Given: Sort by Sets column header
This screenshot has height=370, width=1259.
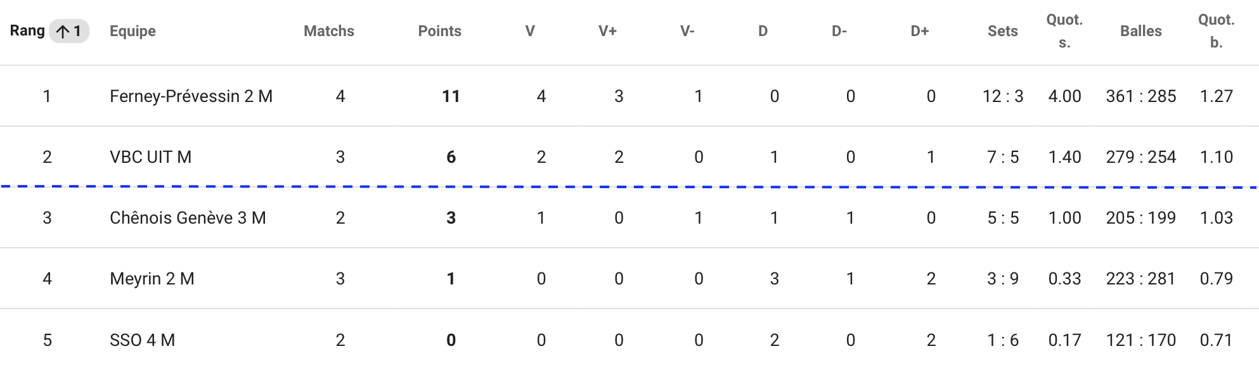Looking at the screenshot, I should pyautogui.click(x=1003, y=31).
